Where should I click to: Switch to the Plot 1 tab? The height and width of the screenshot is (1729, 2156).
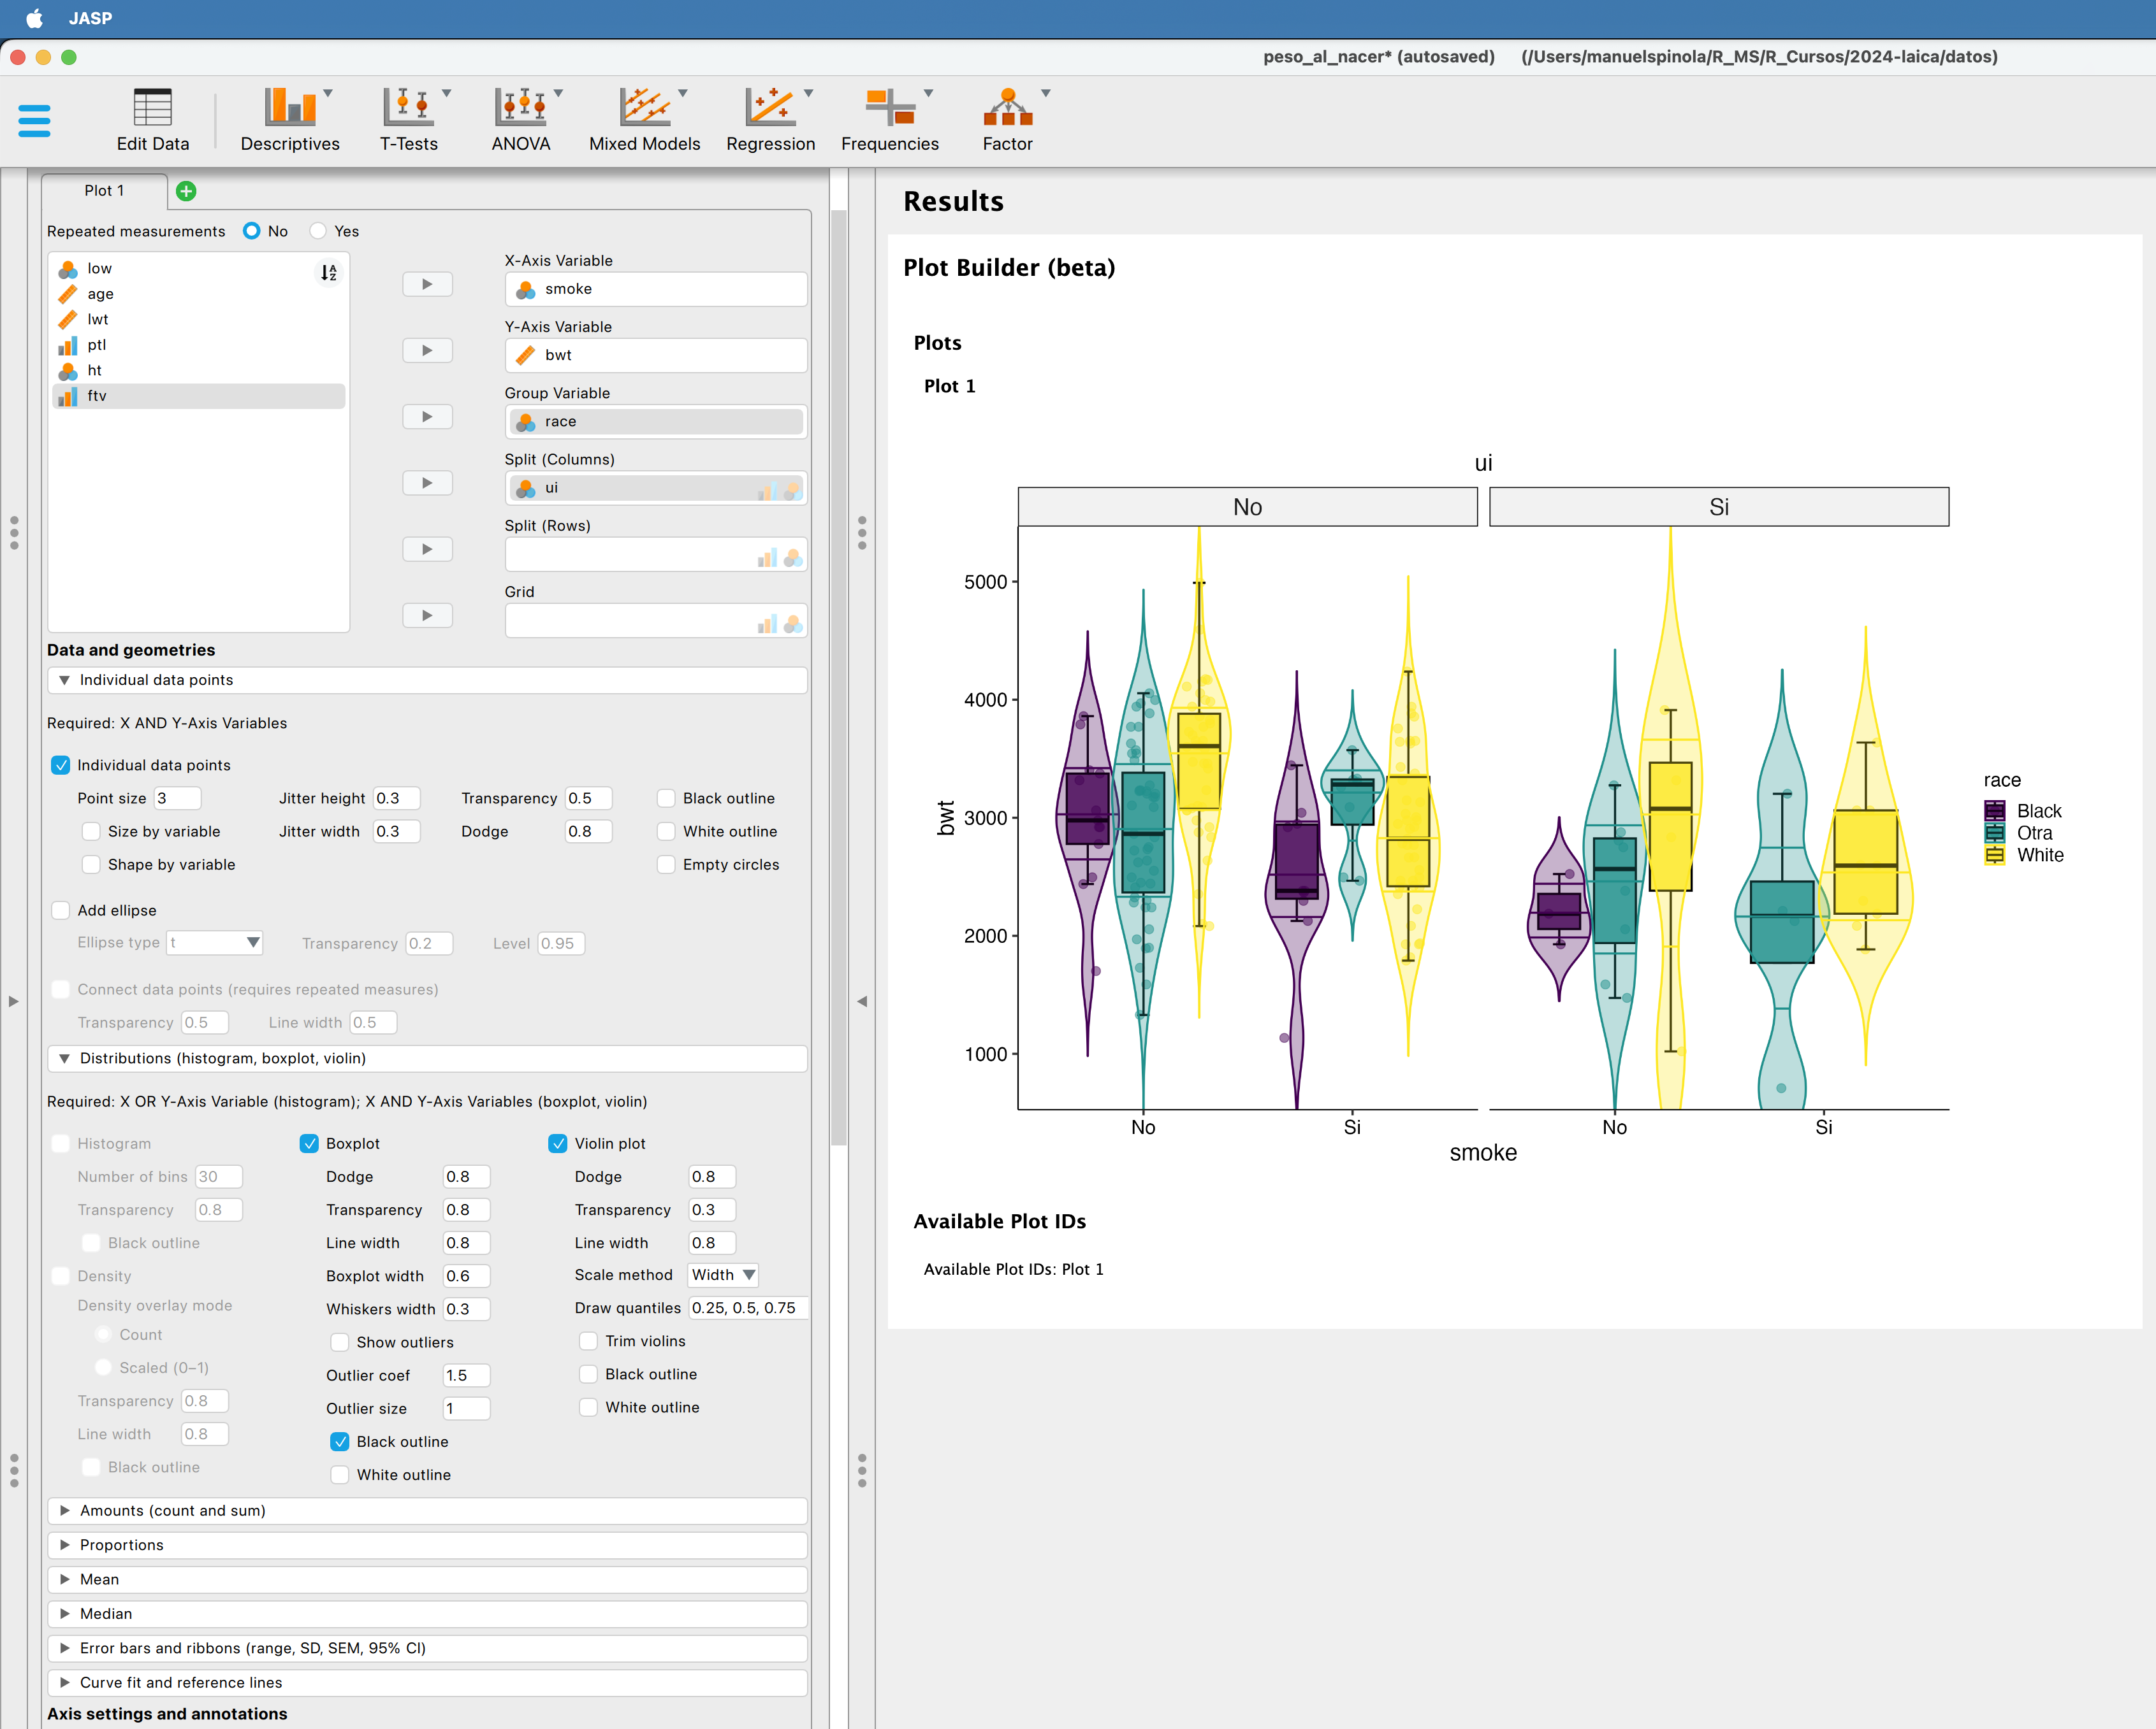pyautogui.click(x=104, y=191)
